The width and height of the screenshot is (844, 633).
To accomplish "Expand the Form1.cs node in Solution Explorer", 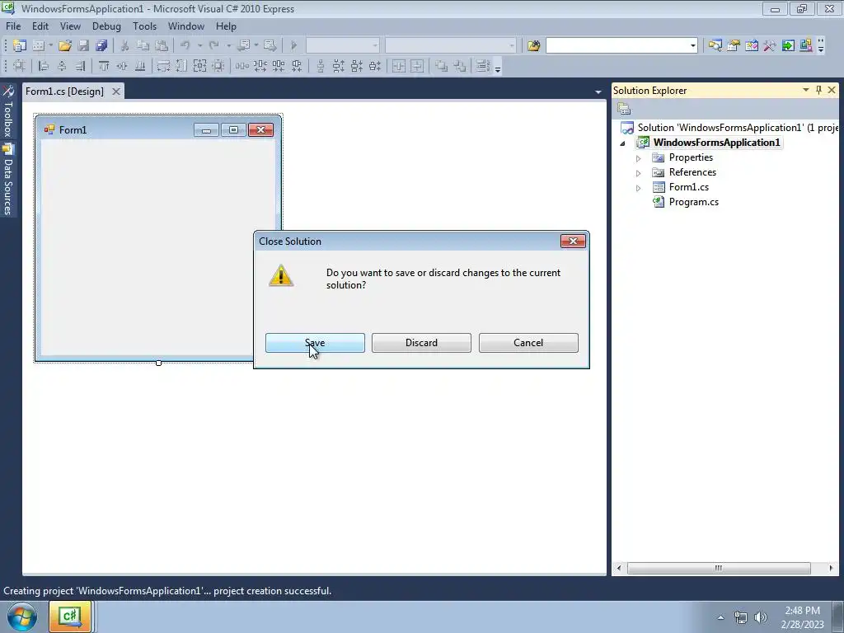I will pyautogui.click(x=639, y=189).
